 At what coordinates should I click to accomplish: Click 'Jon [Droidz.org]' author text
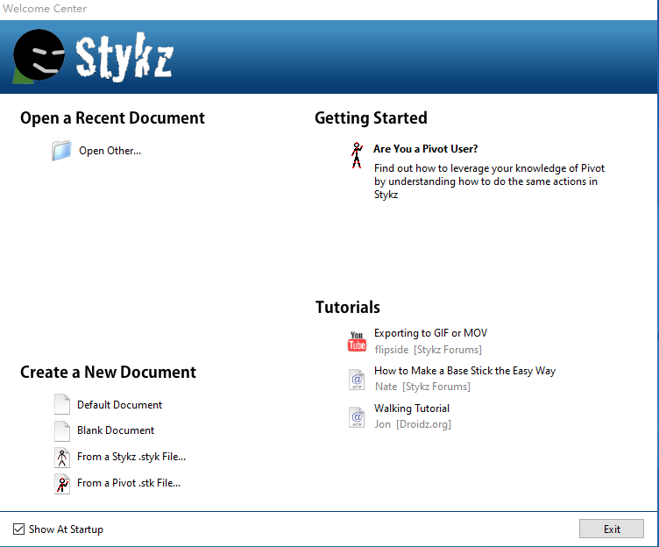tap(413, 424)
